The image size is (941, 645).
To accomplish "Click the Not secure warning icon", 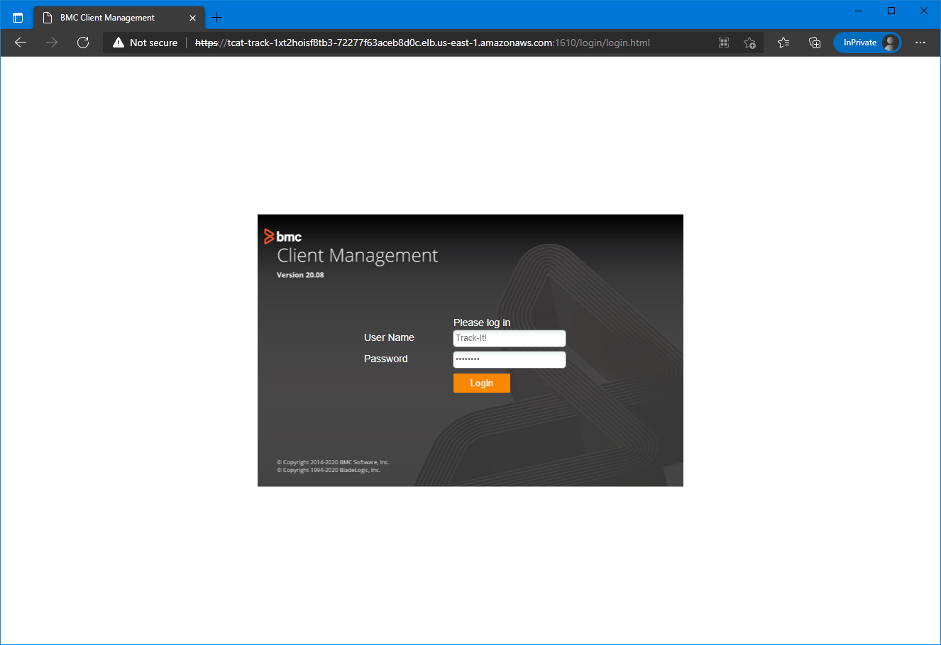I will pos(119,43).
